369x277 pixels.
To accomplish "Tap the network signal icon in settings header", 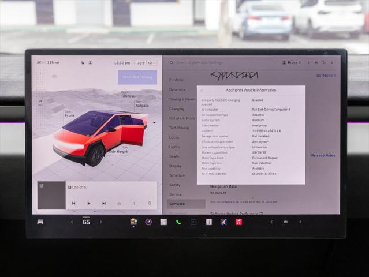I will click(x=324, y=62).
